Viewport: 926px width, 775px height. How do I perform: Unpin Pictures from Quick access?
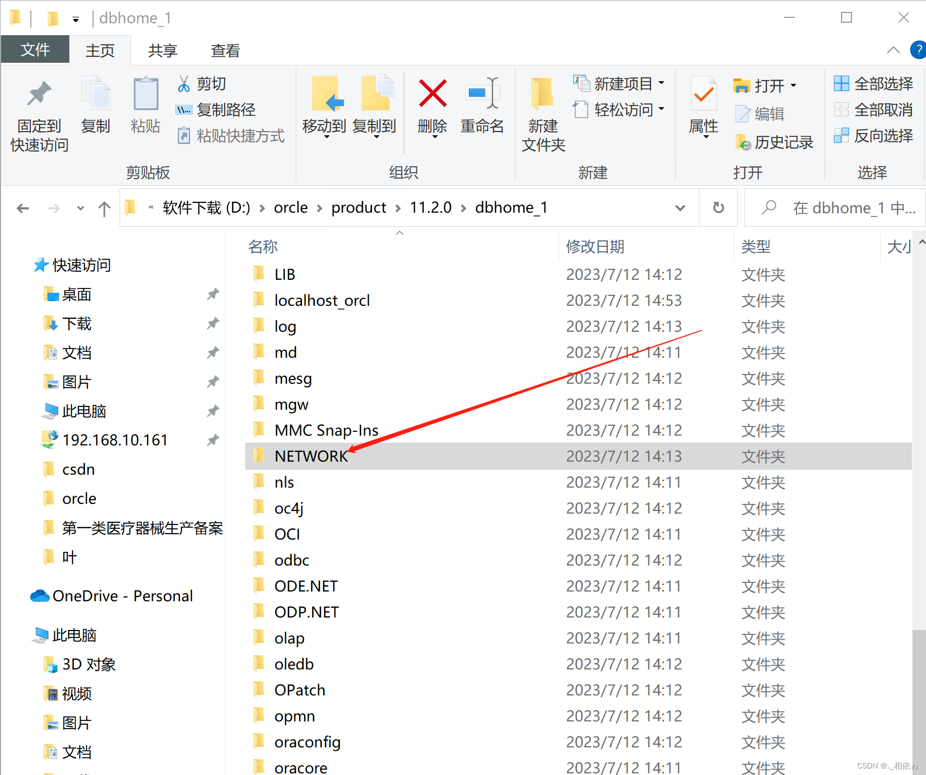pos(213,382)
